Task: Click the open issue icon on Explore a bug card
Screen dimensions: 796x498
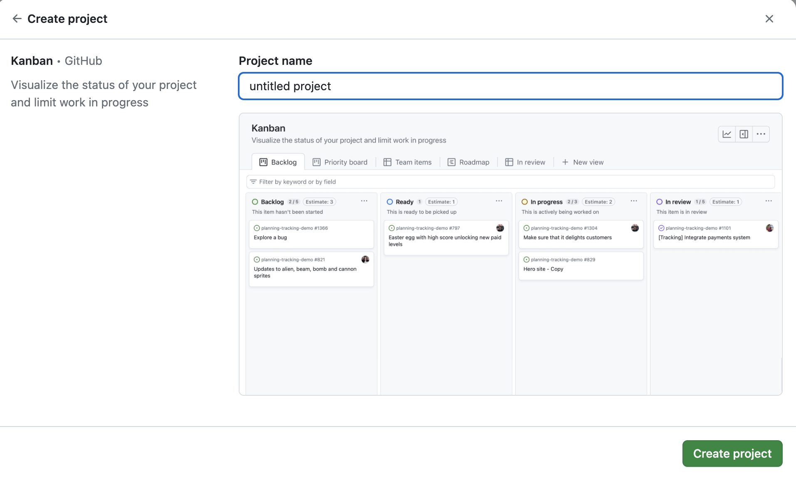Action: click(257, 228)
